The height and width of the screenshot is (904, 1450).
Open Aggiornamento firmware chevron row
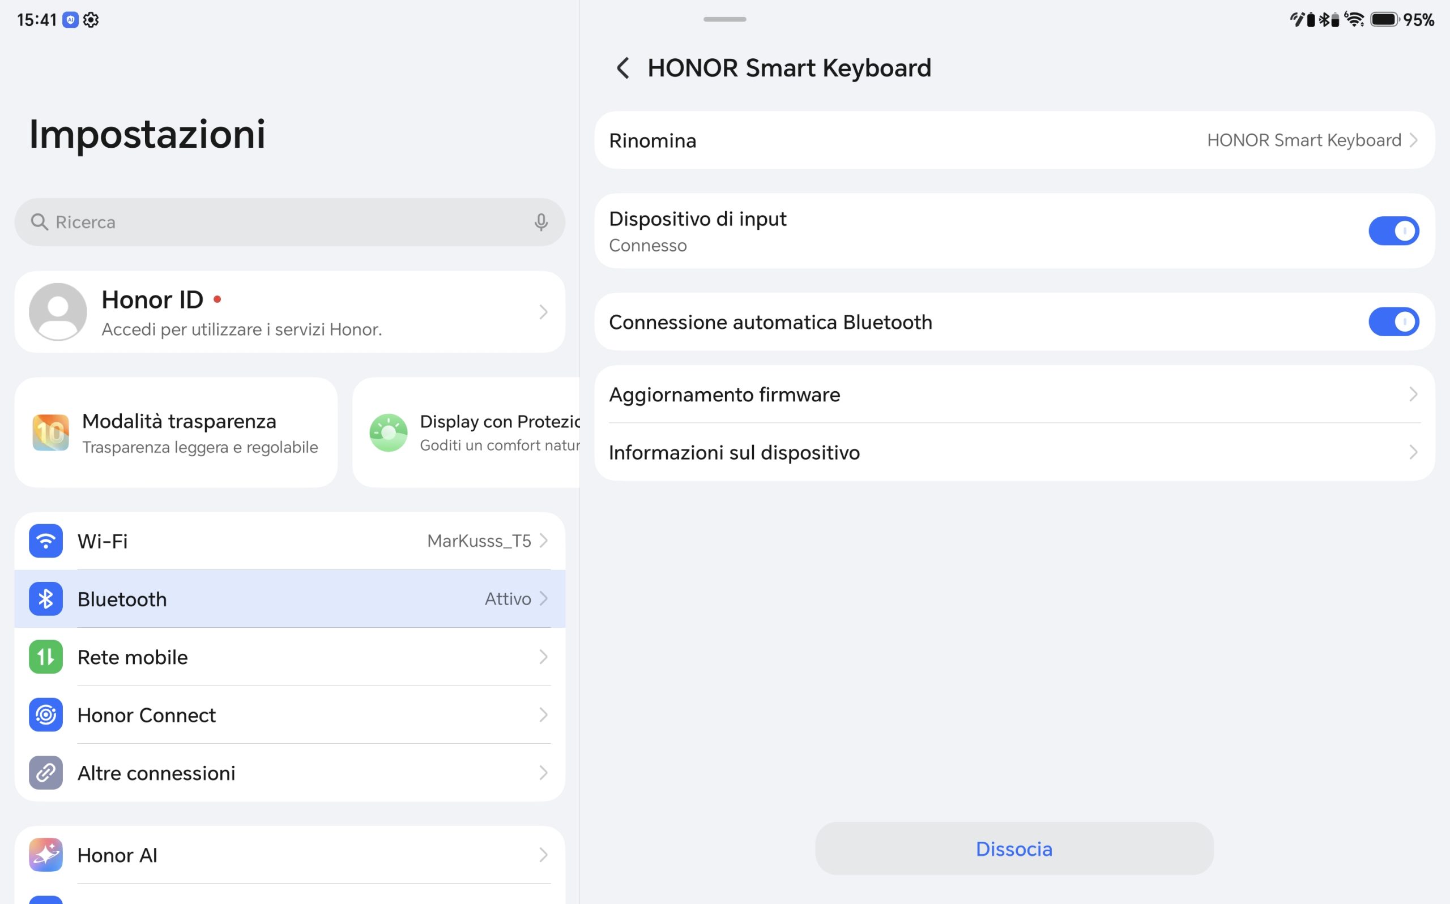point(1014,395)
